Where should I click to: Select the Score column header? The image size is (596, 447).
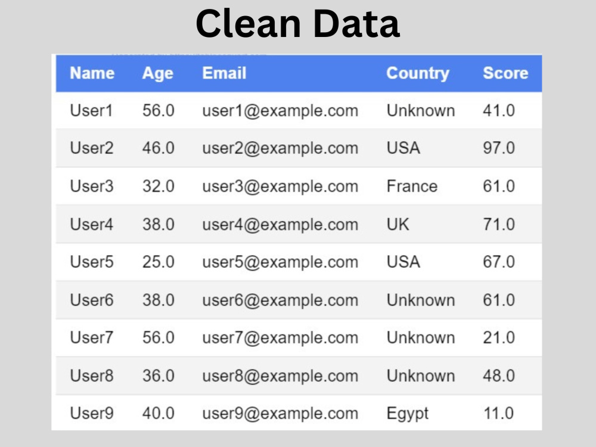point(505,73)
